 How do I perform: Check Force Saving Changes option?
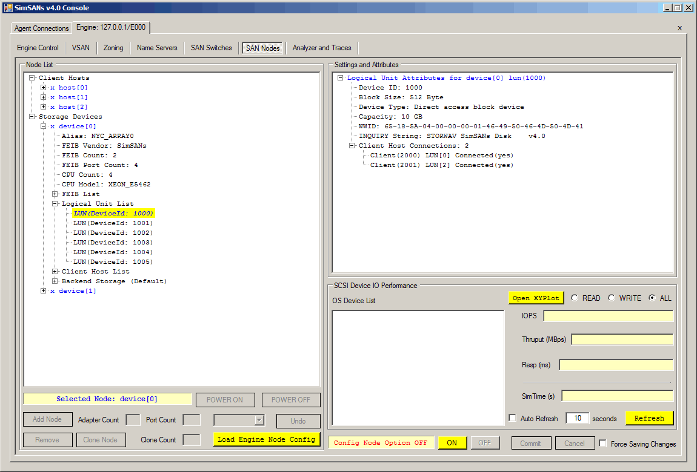click(x=602, y=444)
